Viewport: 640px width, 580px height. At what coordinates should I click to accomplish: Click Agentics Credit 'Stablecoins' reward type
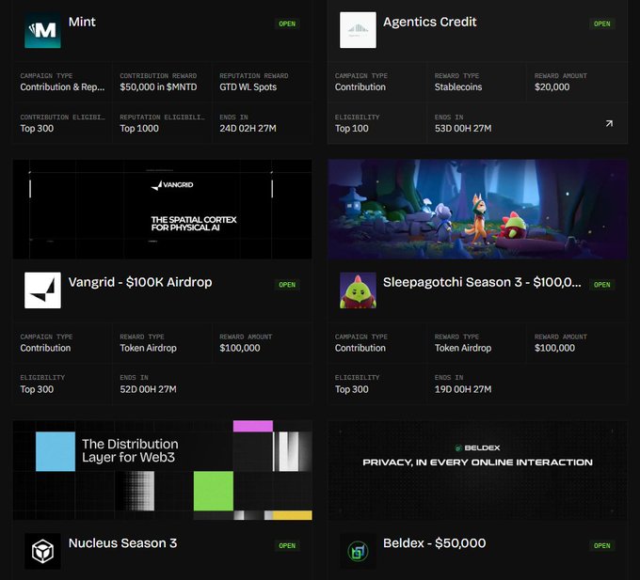click(x=458, y=86)
